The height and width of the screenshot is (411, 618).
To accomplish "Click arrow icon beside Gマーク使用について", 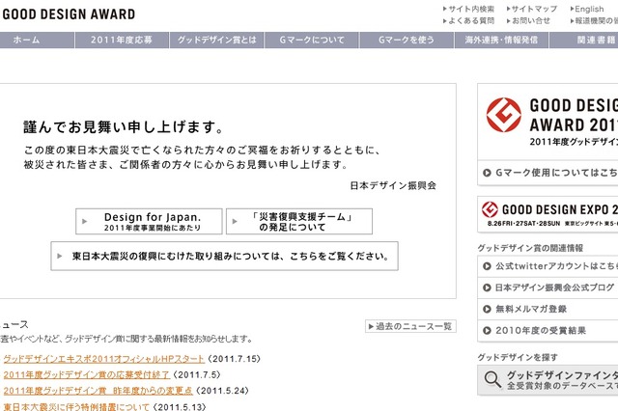I will pos(487,173).
